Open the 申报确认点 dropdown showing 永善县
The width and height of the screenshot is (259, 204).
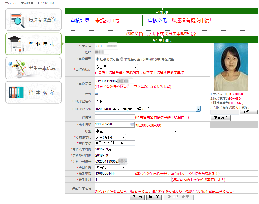coord(116,67)
